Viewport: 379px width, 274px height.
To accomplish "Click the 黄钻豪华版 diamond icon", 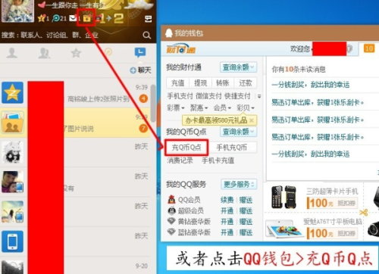I will point(171,221).
